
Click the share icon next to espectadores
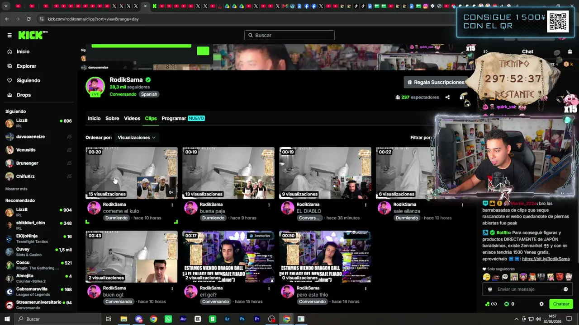click(x=447, y=97)
